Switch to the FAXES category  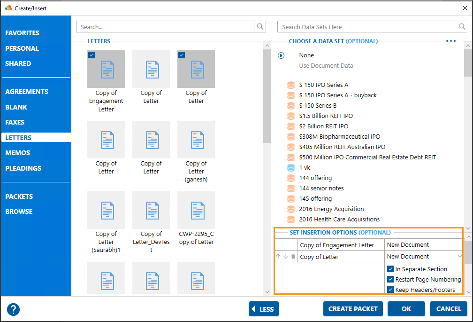coord(15,122)
